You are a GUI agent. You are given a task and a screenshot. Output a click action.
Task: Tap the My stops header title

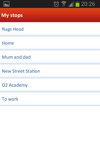(12, 15)
